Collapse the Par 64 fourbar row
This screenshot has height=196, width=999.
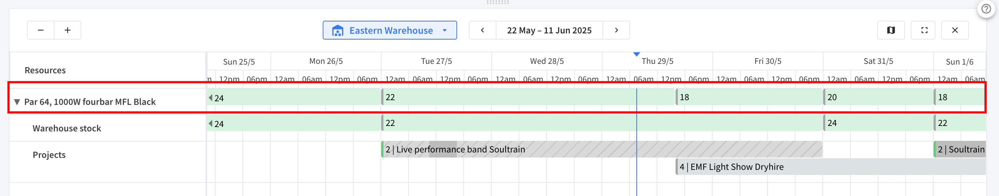coord(17,102)
